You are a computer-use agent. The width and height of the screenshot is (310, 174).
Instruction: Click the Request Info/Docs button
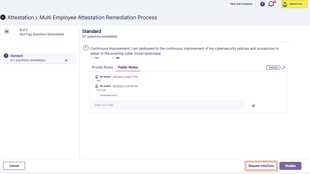pos(261,166)
